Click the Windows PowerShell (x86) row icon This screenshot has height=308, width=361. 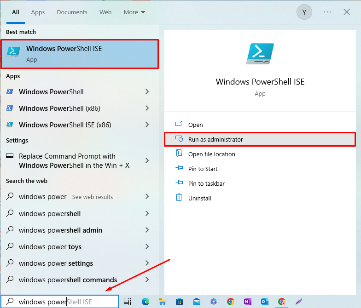point(9,108)
